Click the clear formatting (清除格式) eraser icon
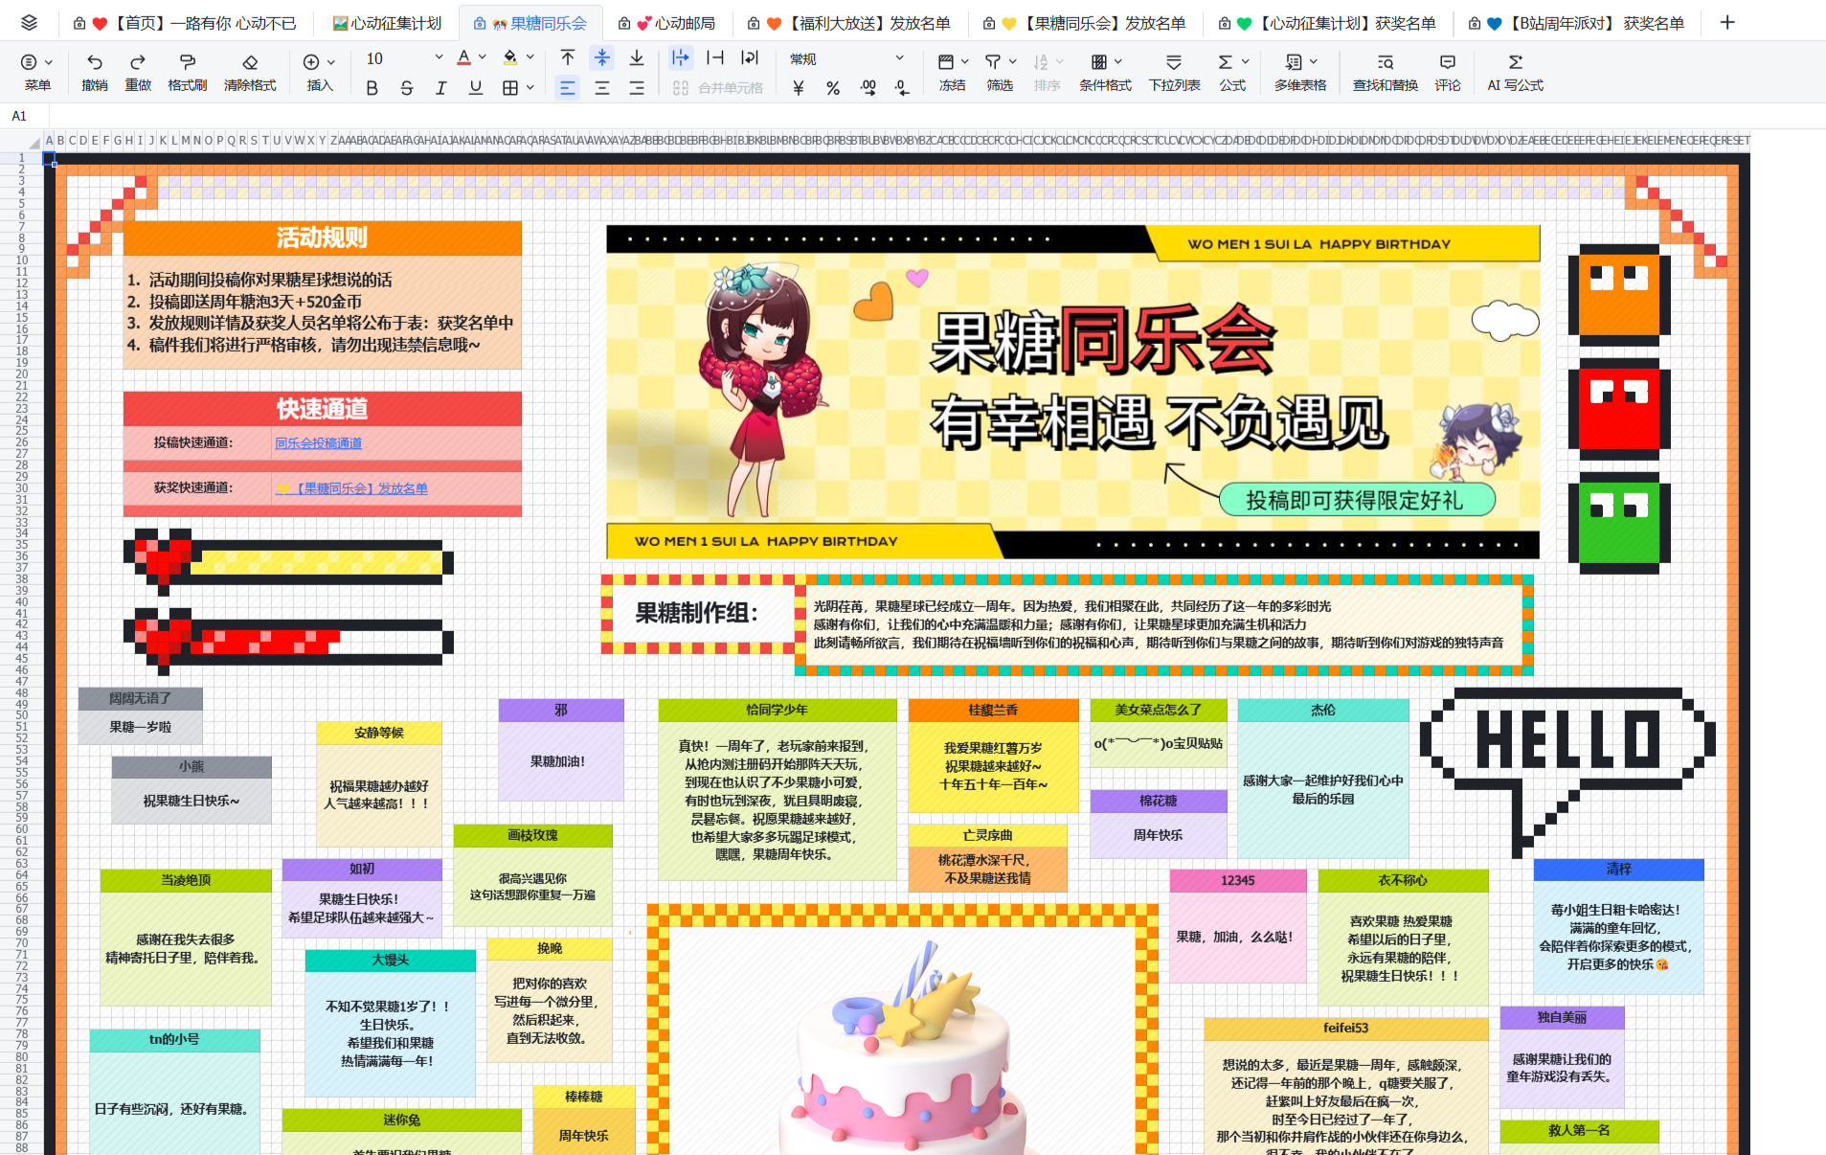Image resolution: width=1826 pixels, height=1155 pixels. (250, 62)
